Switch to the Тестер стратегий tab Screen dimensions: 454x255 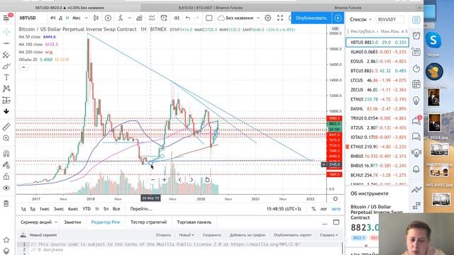pyautogui.click(x=148, y=222)
